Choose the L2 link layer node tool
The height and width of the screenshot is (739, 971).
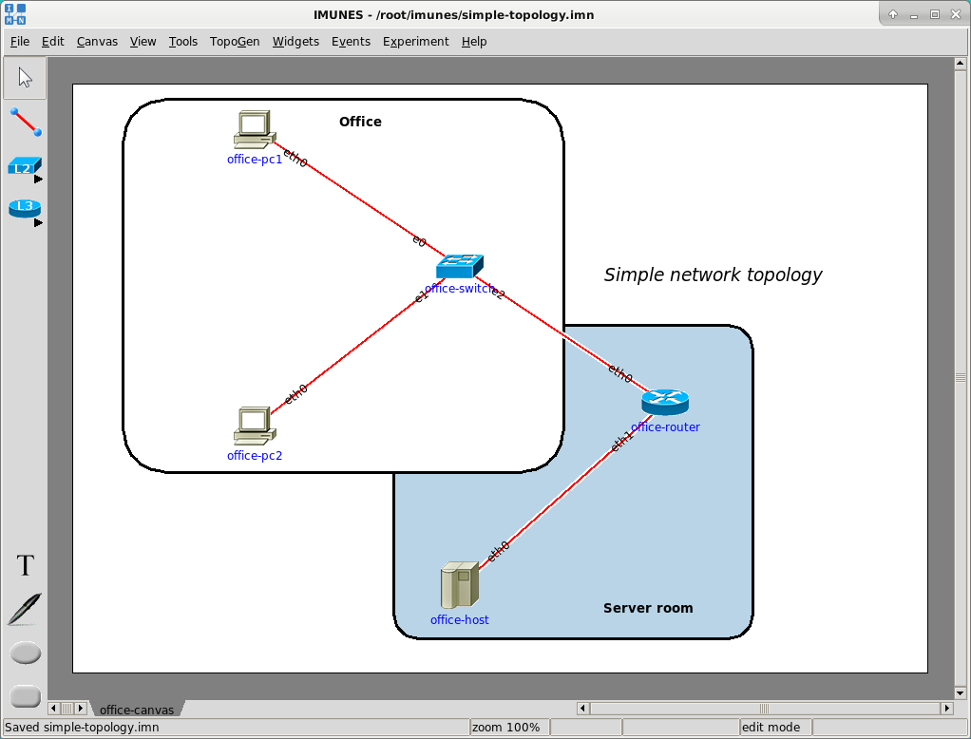click(24, 166)
